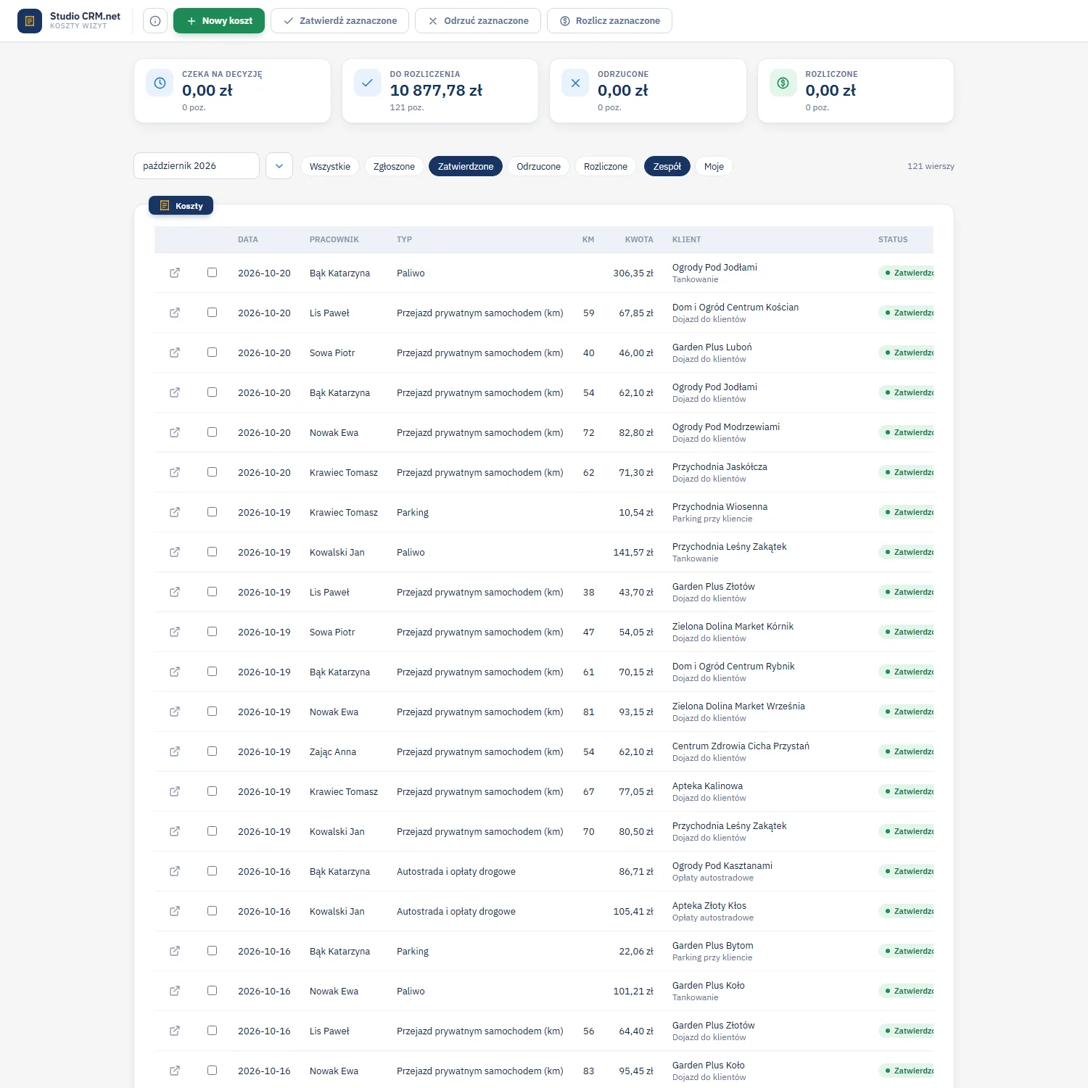The width and height of the screenshot is (1088, 1088).
Task: Open details icon for Lis Paweł 67,85 zł row
Action: [x=175, y=313]
